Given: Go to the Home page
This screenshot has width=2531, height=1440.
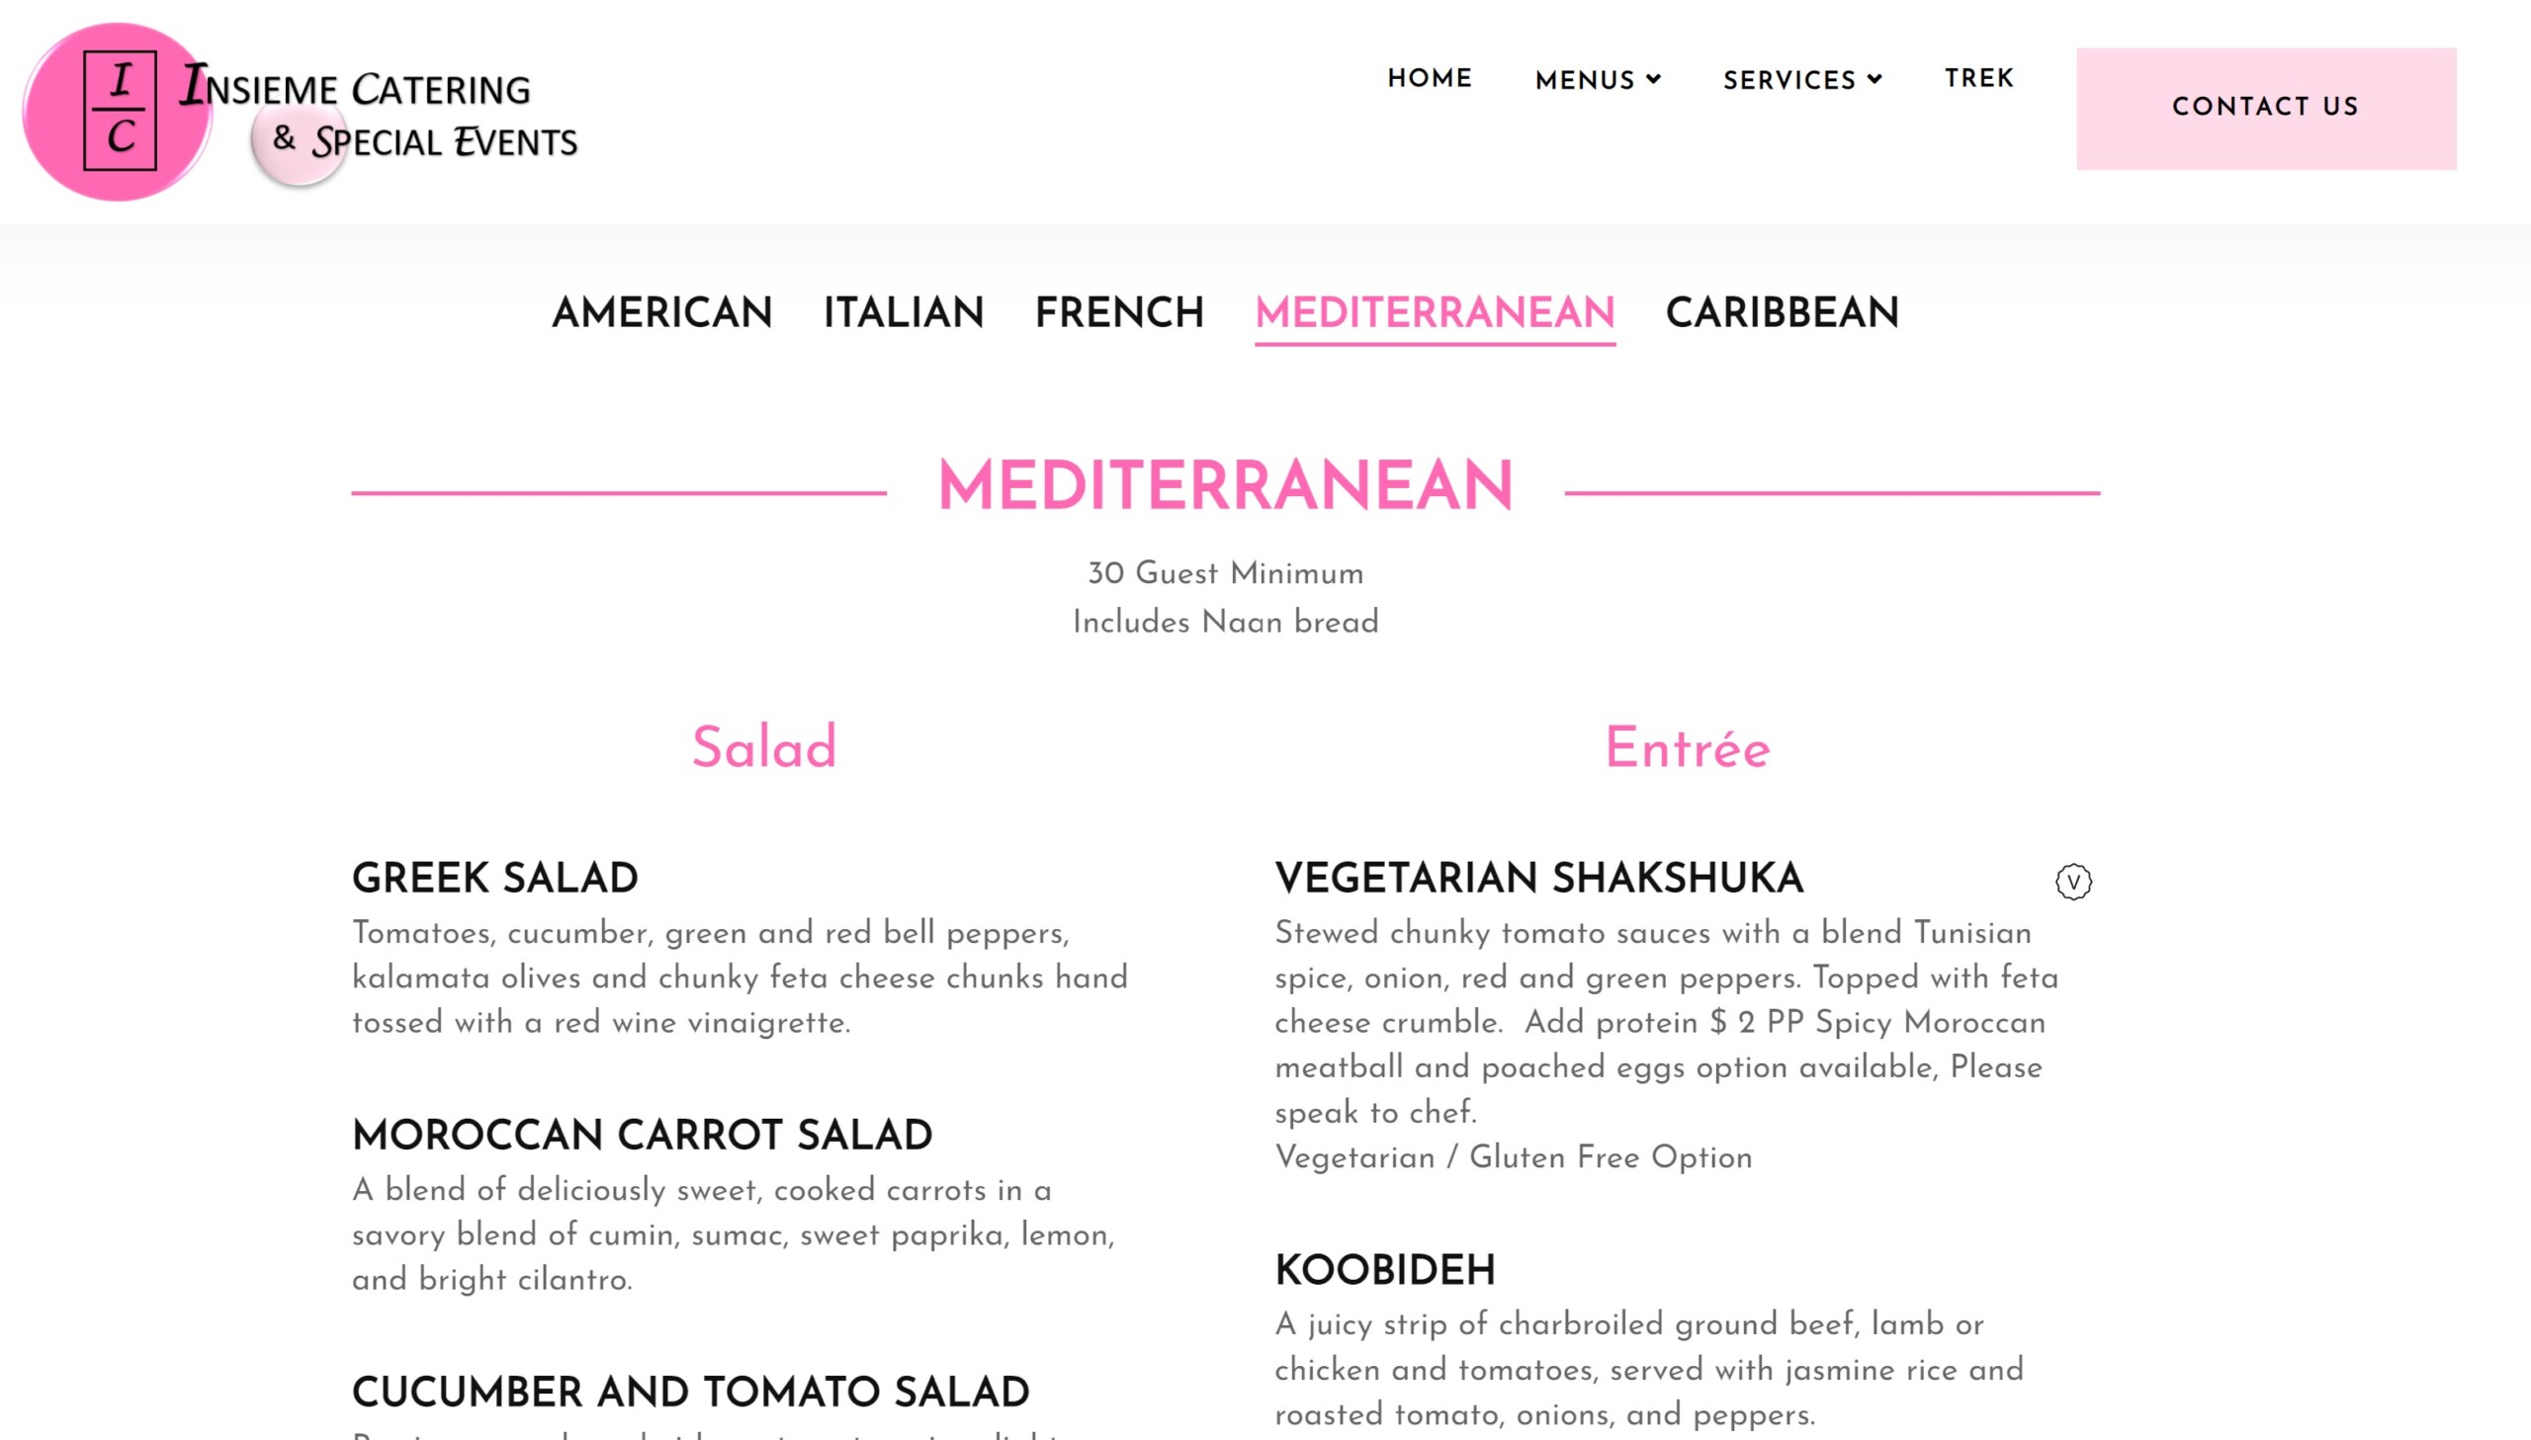Looking at the screenshot, I should point(1430,79).
